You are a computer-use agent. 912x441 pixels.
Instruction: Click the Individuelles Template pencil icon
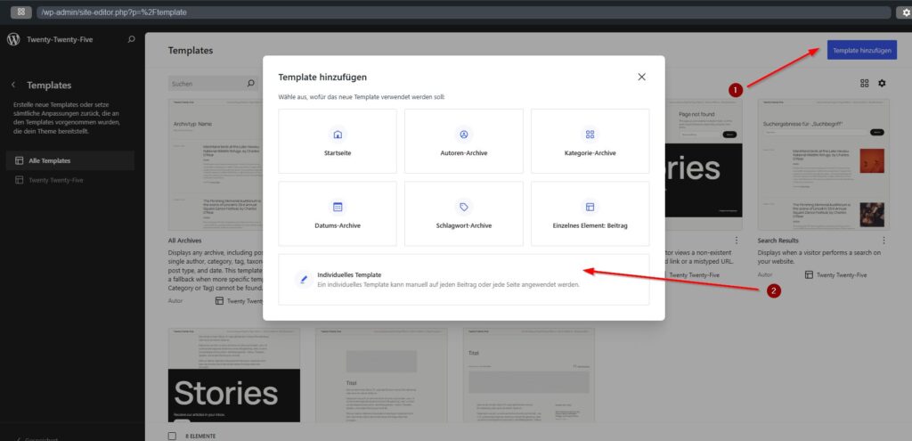[x=303, y=279]
